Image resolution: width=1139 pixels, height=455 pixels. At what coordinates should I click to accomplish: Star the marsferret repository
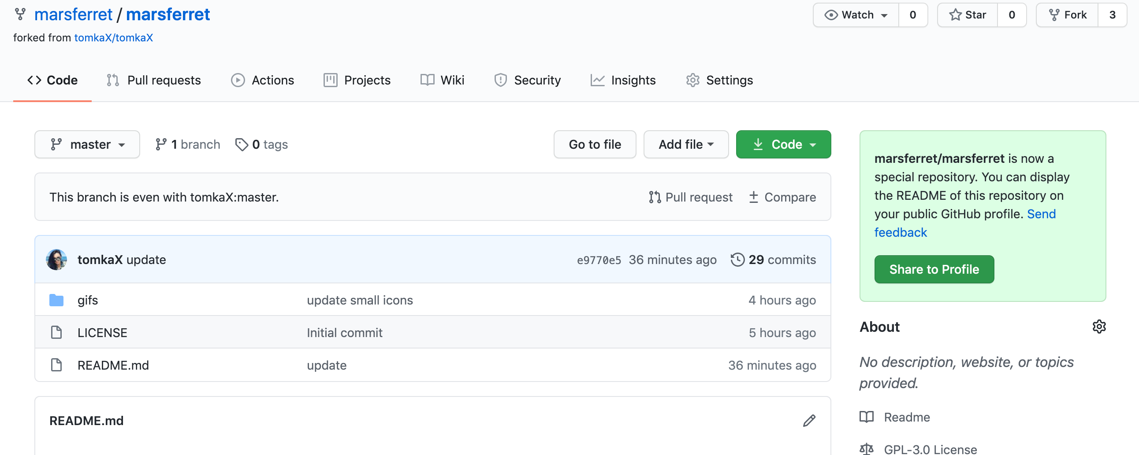pyautogui.click(x=968, y=15)
